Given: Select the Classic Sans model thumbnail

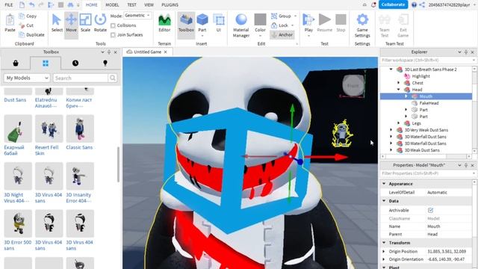Looking at the screenshot, I should [80, 129].
